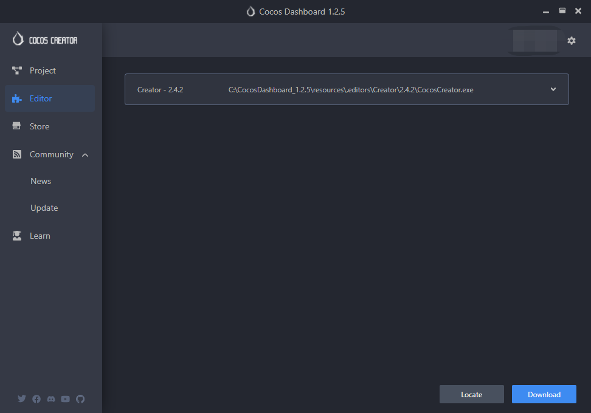Click the user account avatar area
The width and height of the screenshot is (591, 413).
535,41
